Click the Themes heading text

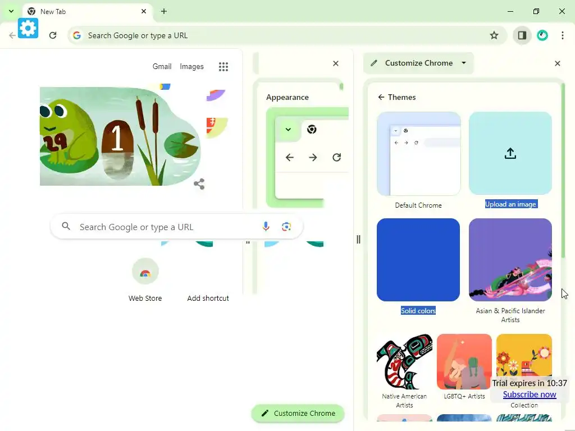401,97
